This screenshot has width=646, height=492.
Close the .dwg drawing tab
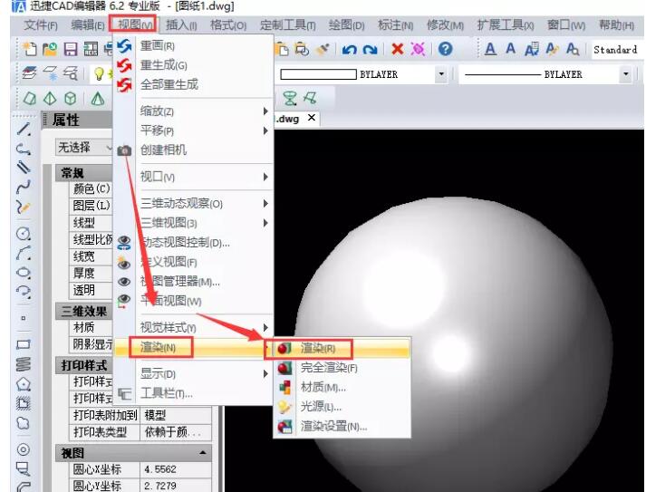point(312,118)
